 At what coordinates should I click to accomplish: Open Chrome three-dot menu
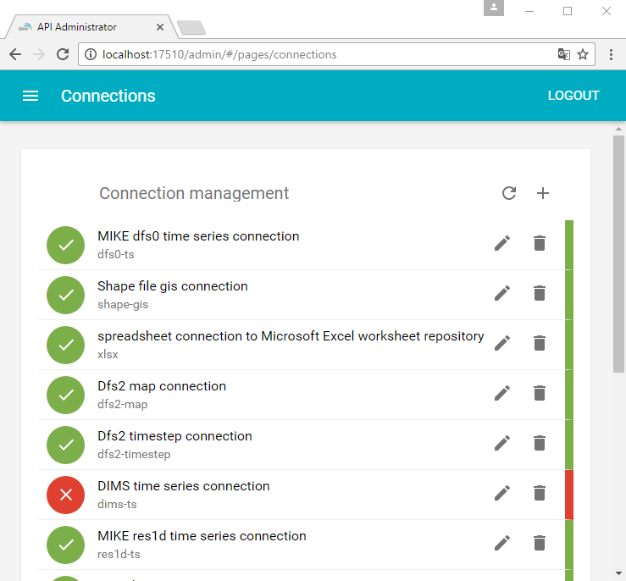[611, 54]
